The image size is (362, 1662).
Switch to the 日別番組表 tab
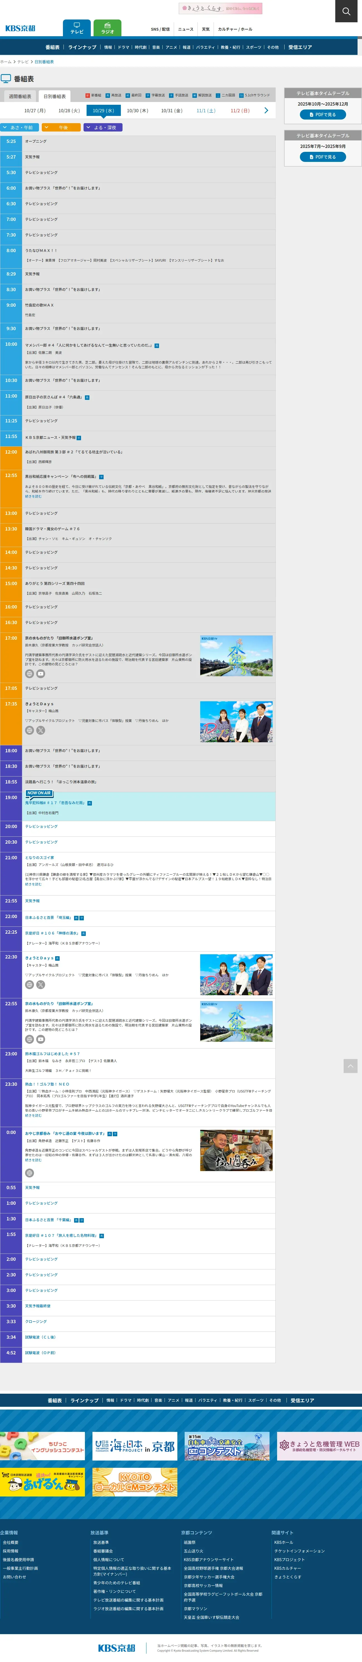[55, 96]
